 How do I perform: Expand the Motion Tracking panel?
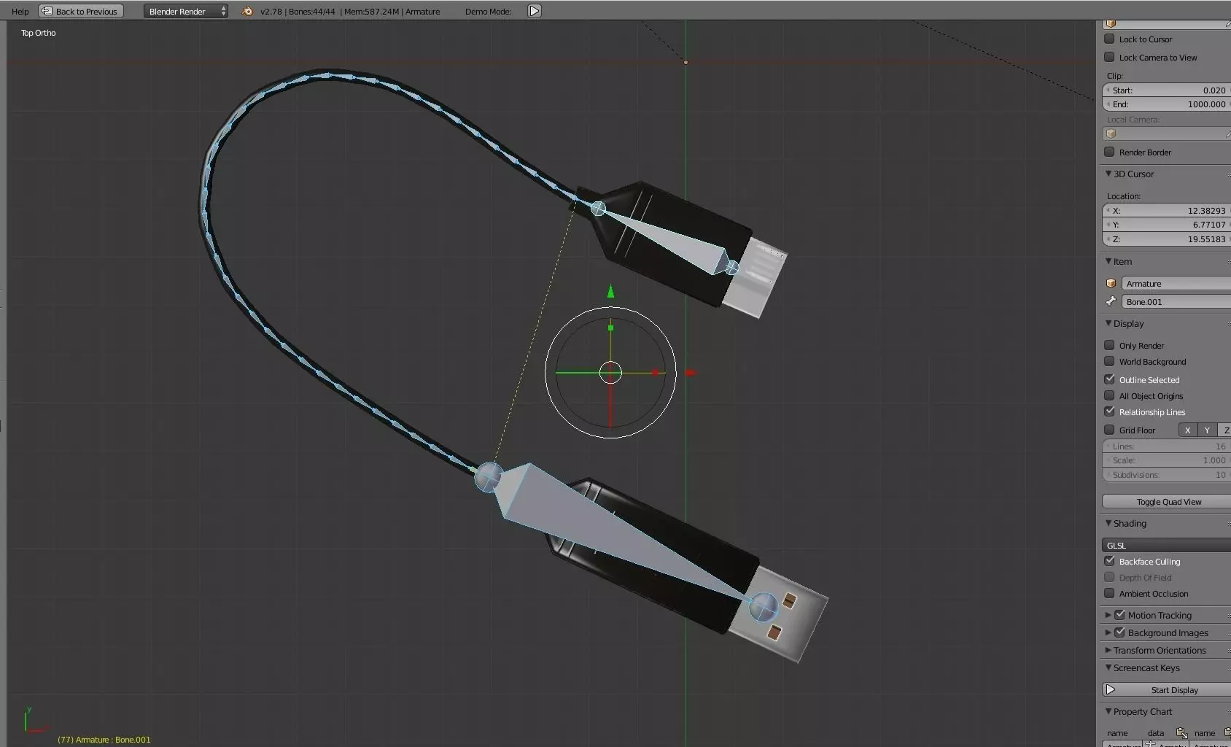(1108, 615)
